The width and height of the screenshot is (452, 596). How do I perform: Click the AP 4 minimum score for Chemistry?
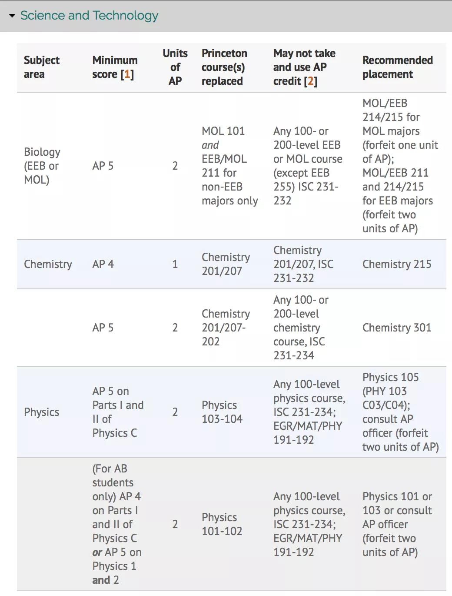(103, 264)
